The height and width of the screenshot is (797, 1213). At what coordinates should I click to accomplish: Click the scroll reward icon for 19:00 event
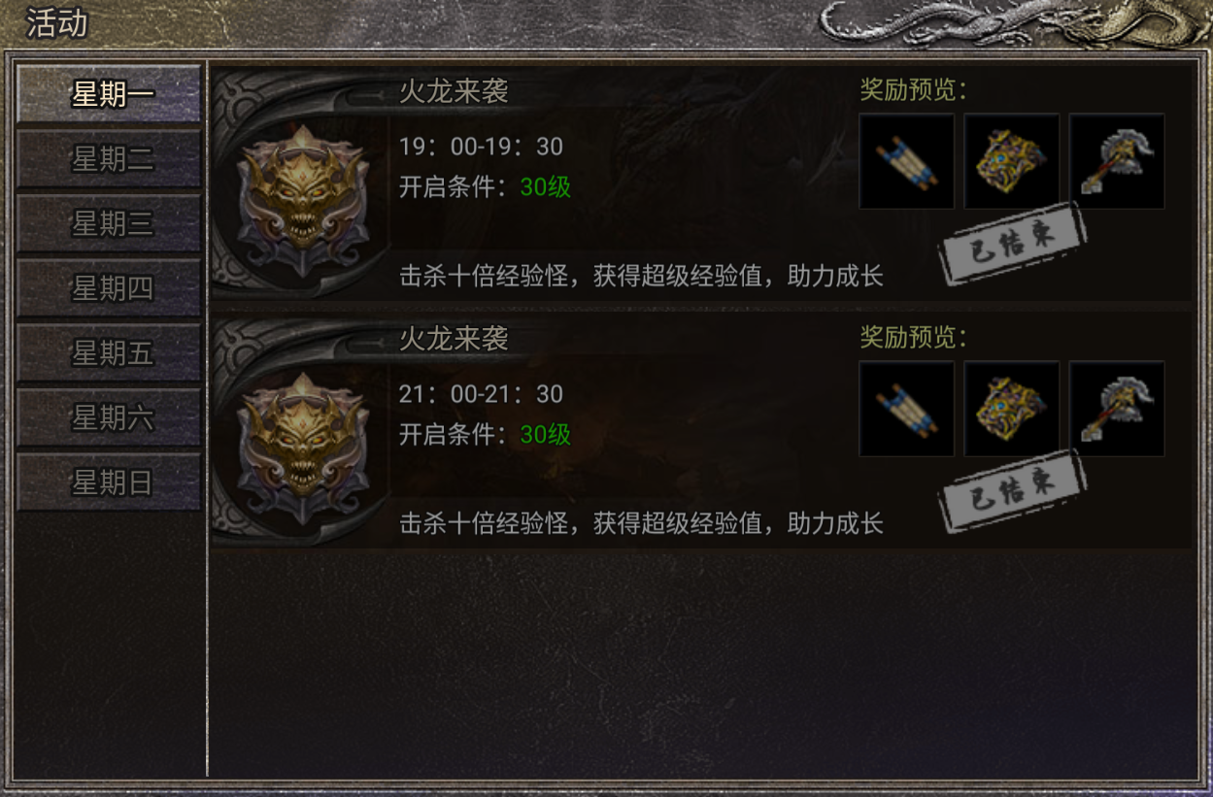pyautogui.click(x=907, y=161)
